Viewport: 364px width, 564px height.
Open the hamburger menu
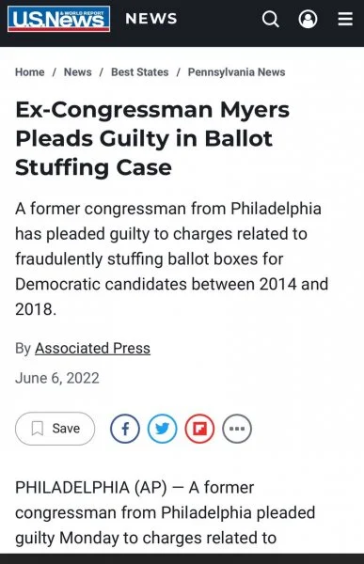(x=345, y=19)
